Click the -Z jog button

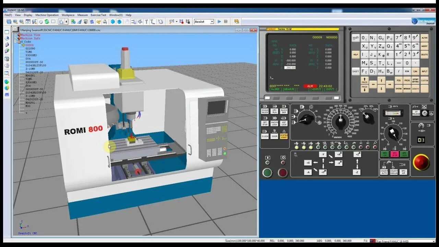click(357, 172)
